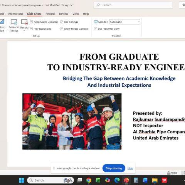The height and width of the screenshot is (185, 185).
Task: Click the Set Up group label
Action: [36, 36]
